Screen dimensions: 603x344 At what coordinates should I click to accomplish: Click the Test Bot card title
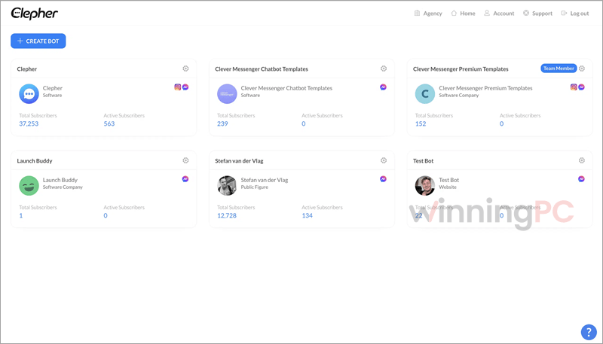[423, 161]
